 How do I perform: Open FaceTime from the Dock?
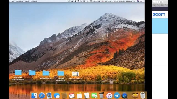coord(94,96)
